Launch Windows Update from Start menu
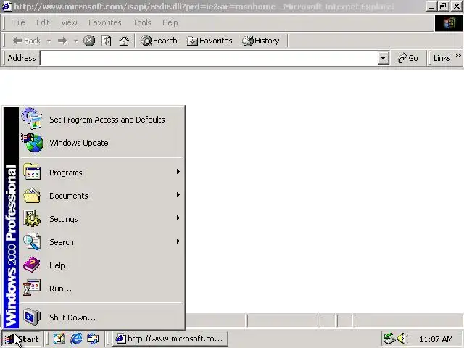The image size is (464, 348). pyautogui.click(x=101, y=143)
